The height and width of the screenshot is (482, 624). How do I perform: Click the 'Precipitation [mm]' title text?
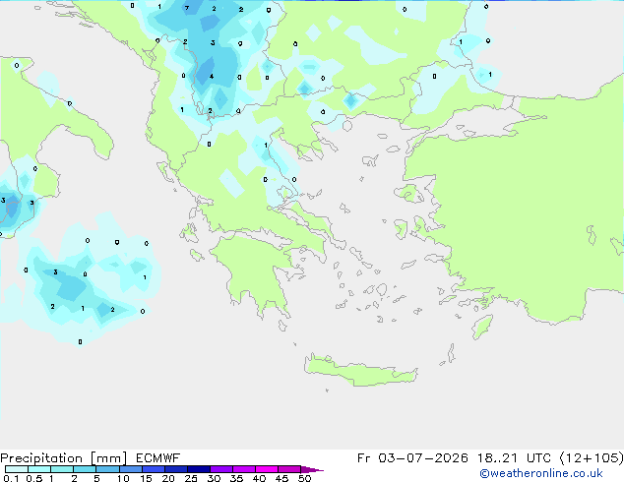point(64,458)
